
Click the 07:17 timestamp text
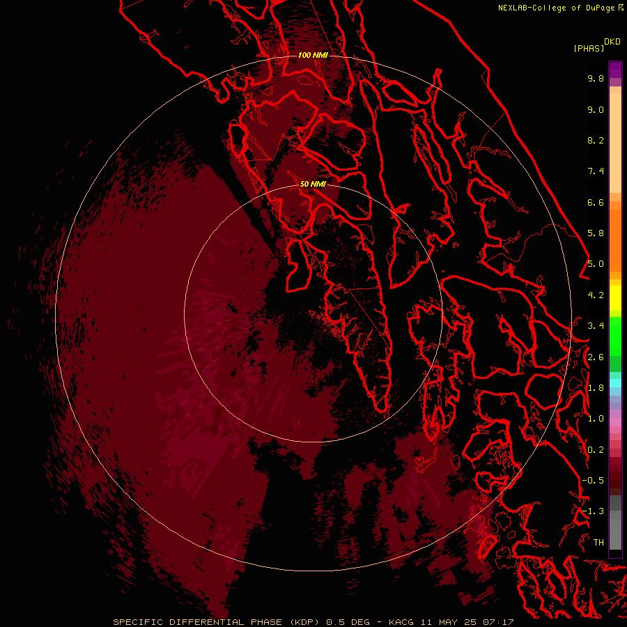point(498,622)
